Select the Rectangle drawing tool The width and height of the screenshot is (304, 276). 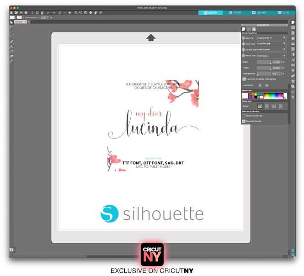(11, 37)
